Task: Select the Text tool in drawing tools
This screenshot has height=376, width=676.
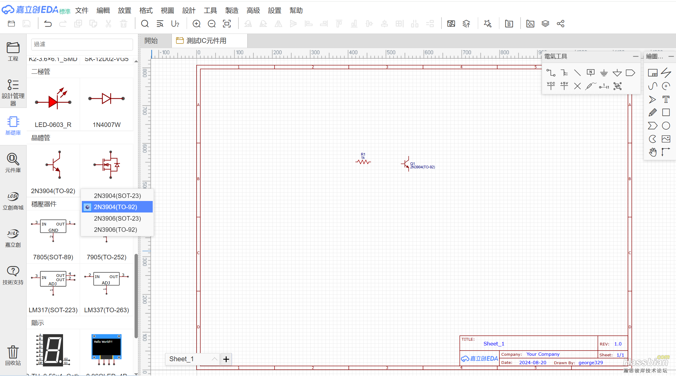Action: (x=666, y=99)
